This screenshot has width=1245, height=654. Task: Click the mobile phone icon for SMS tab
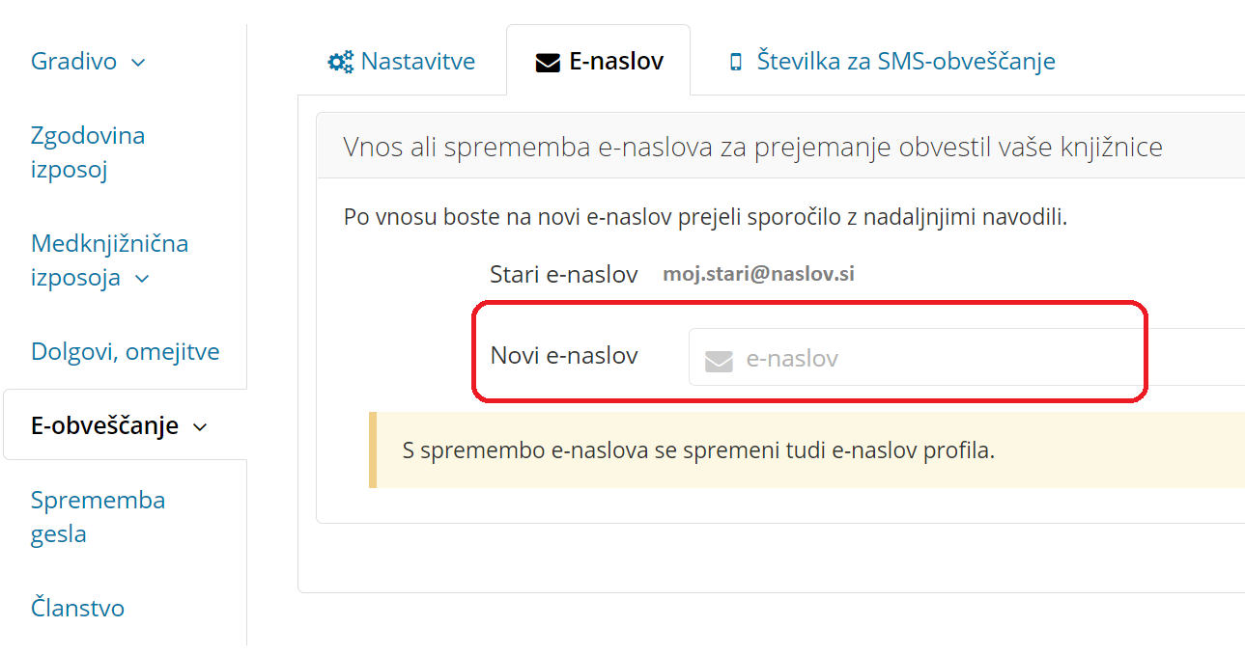coord(736,63)
